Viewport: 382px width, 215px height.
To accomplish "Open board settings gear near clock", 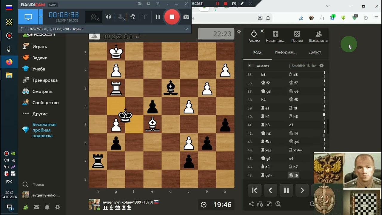I will [x=239, y=32].
